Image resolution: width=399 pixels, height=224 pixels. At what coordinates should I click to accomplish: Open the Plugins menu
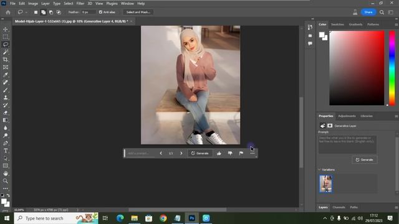point(112,4)
